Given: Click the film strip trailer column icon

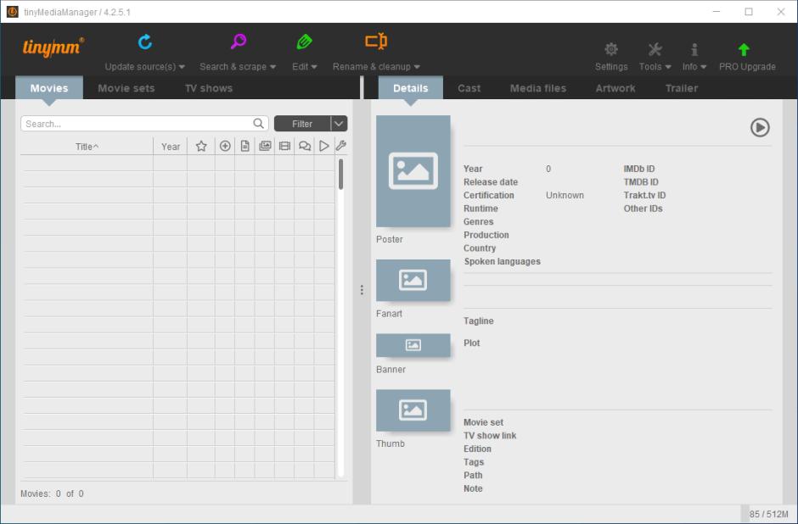Looking at the screenshot, I should 285,147.
